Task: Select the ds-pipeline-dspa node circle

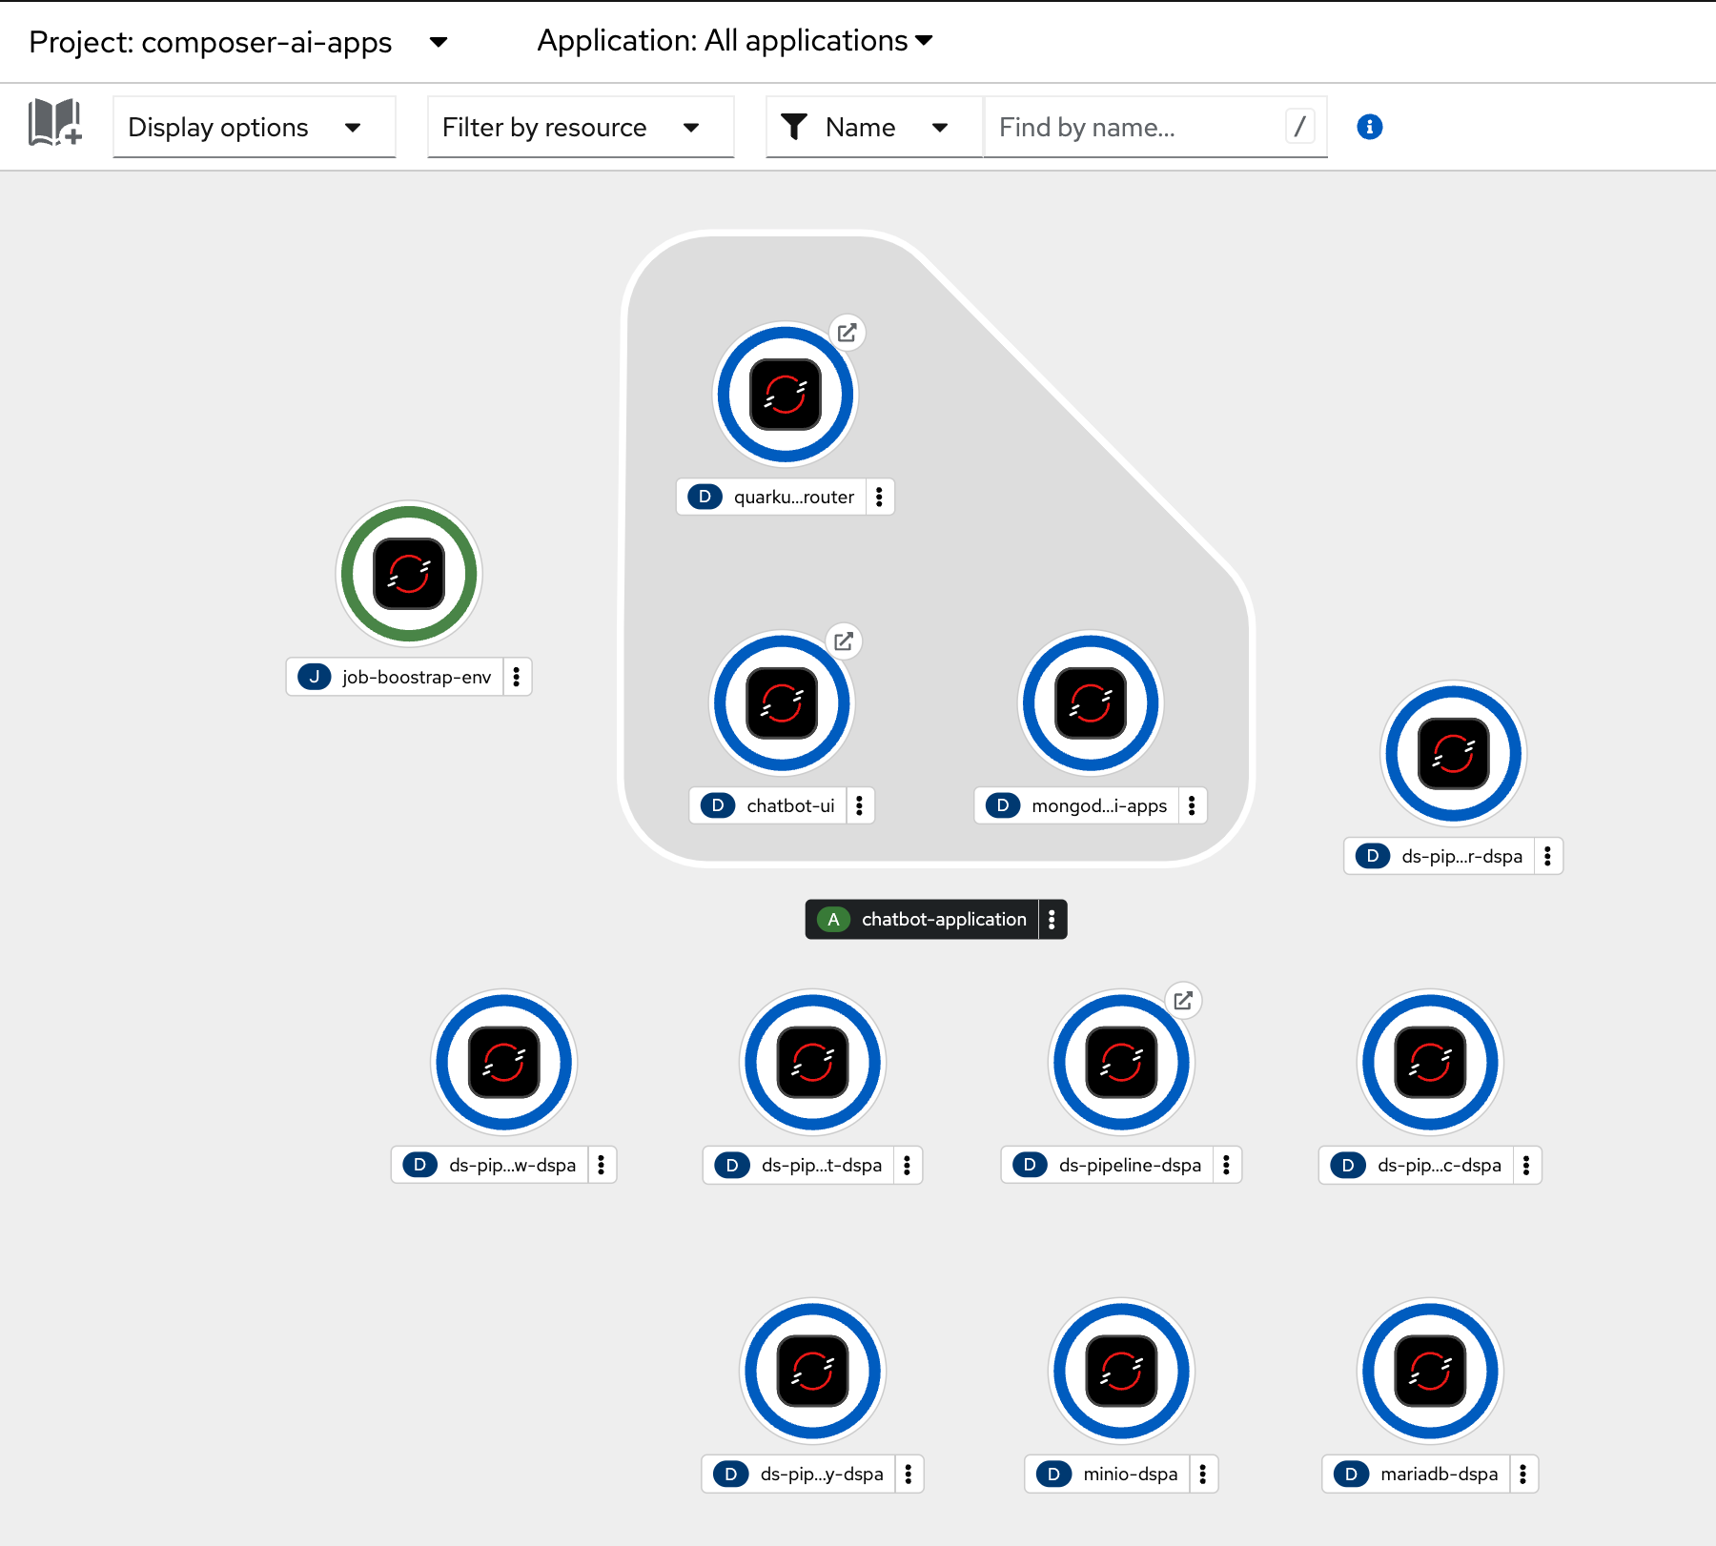Action: (x=1121, y=1063)
